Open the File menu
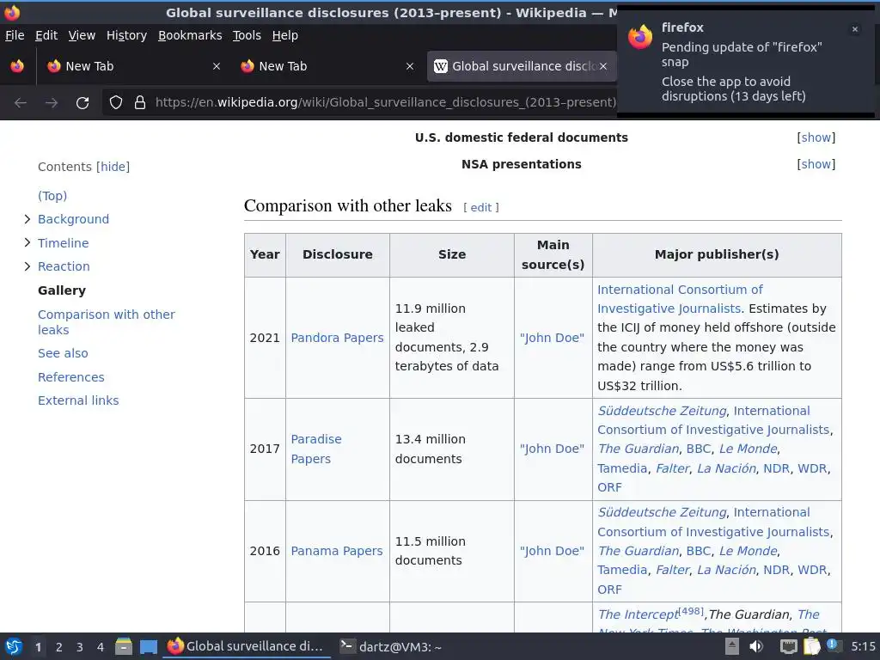 click(15, 35)
